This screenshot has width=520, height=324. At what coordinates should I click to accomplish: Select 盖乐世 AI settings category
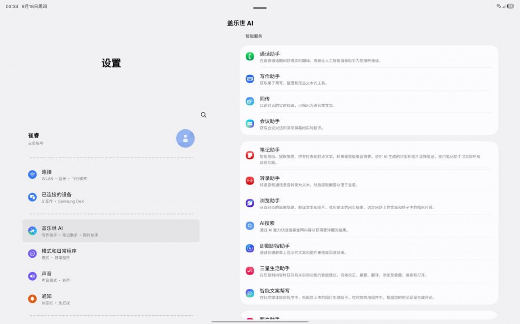[x=111, y=231]
